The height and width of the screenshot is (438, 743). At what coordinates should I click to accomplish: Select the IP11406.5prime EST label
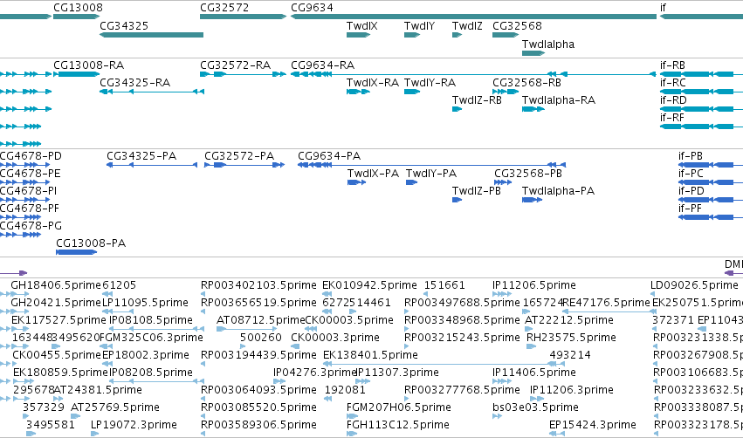pyautogui.click(x=534, y=373)
